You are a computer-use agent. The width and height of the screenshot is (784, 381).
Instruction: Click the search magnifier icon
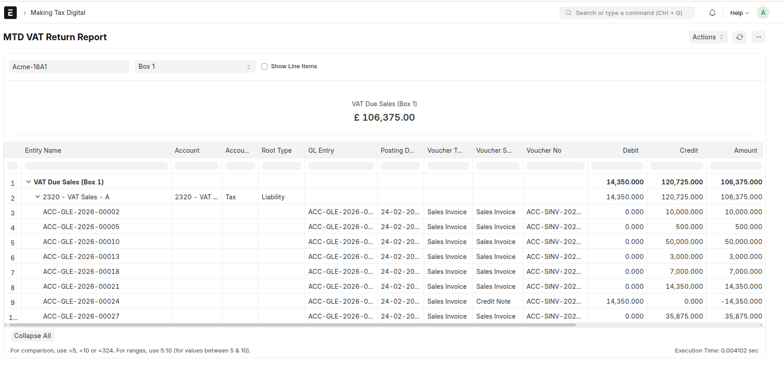tap(569, 13)
